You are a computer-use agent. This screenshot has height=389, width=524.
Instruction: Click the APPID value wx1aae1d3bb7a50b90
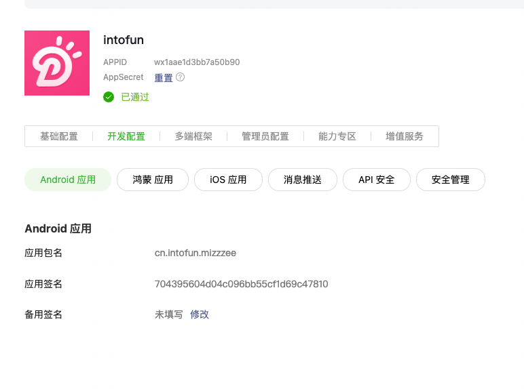(197, 62)
